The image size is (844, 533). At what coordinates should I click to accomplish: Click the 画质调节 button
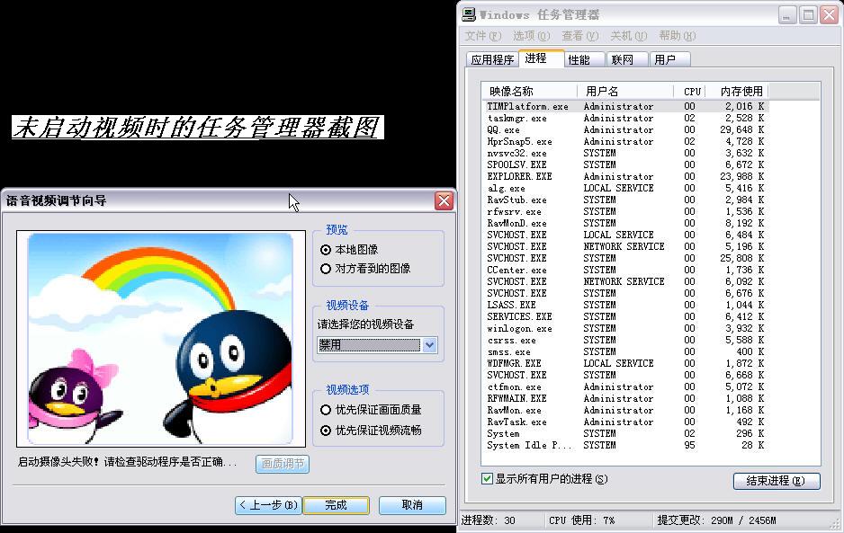(x=283, y=464)
